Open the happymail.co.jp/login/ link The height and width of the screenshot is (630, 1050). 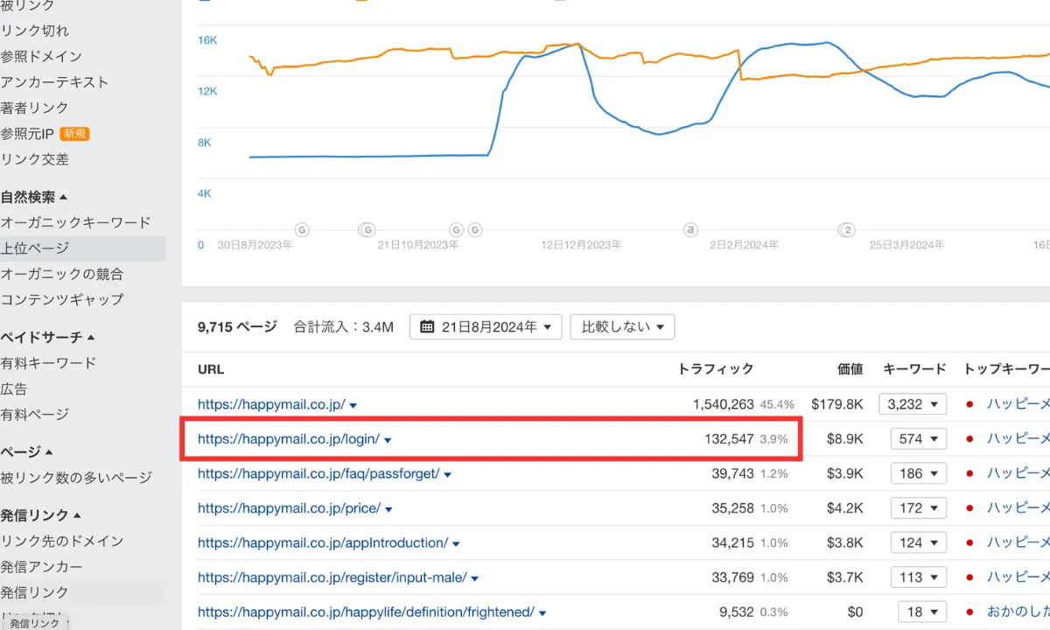[289, 439]
